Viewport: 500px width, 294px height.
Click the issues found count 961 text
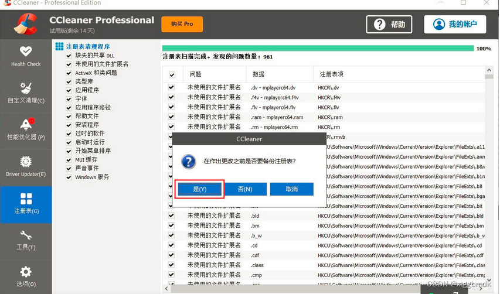[x=268, y=57]
